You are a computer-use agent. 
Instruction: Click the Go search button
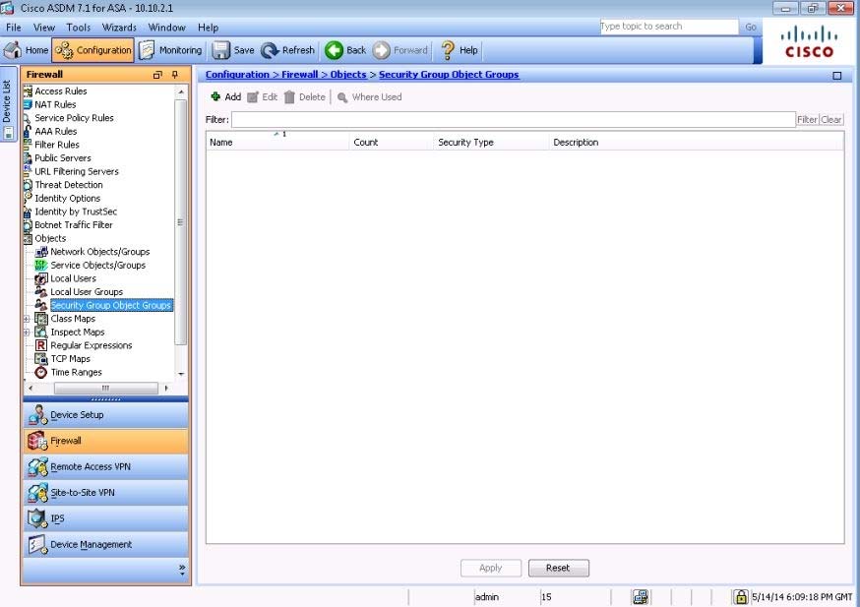click(751, 27)
